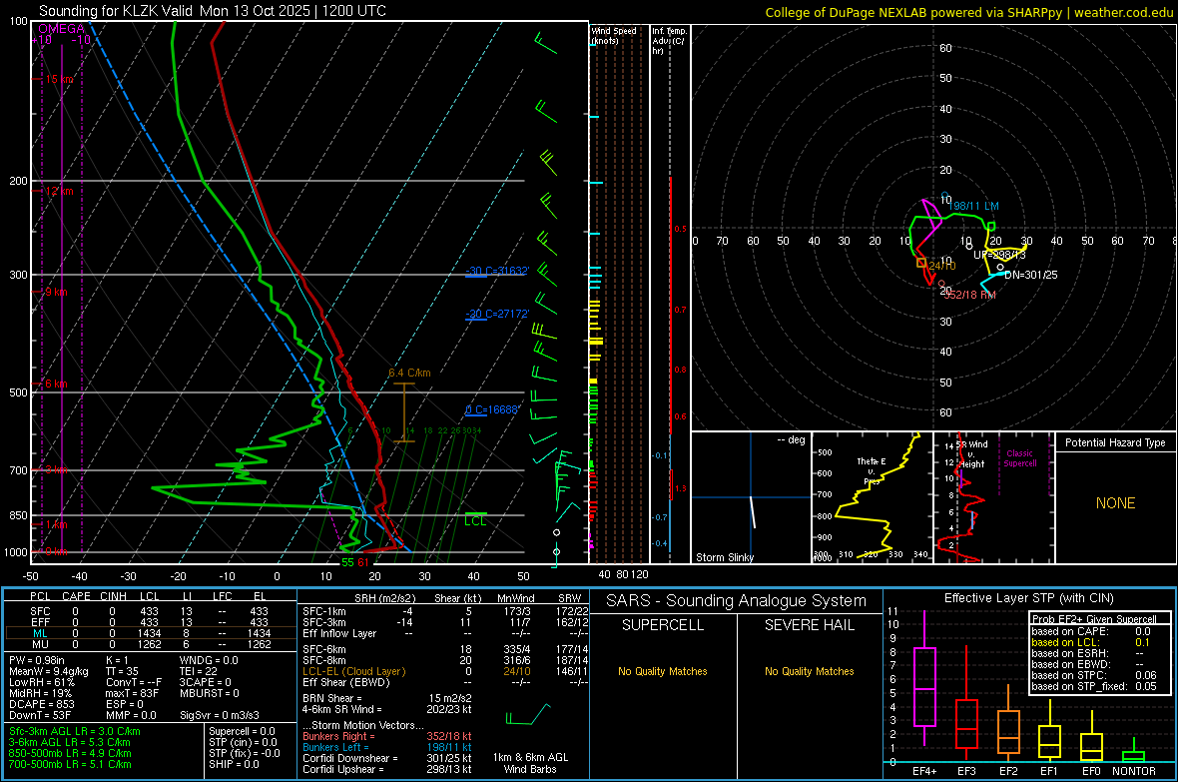Screen dimensions: 1178x782
Task: Click the 0 C=16688' freezing level label
Action: point(492,409)
